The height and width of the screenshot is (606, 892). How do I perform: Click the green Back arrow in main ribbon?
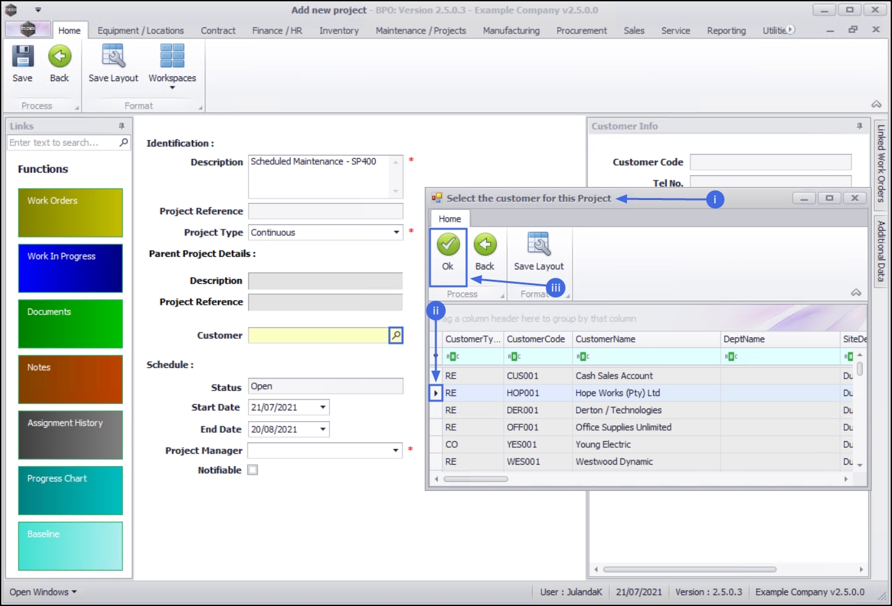click(60, 57)
